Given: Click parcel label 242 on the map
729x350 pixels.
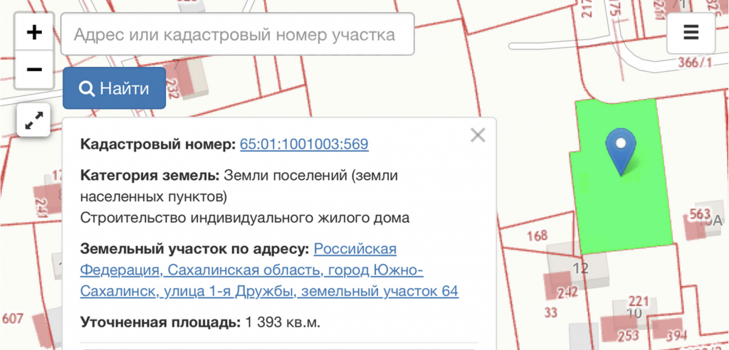Looking at the screenshot, I should click(567, 292).
